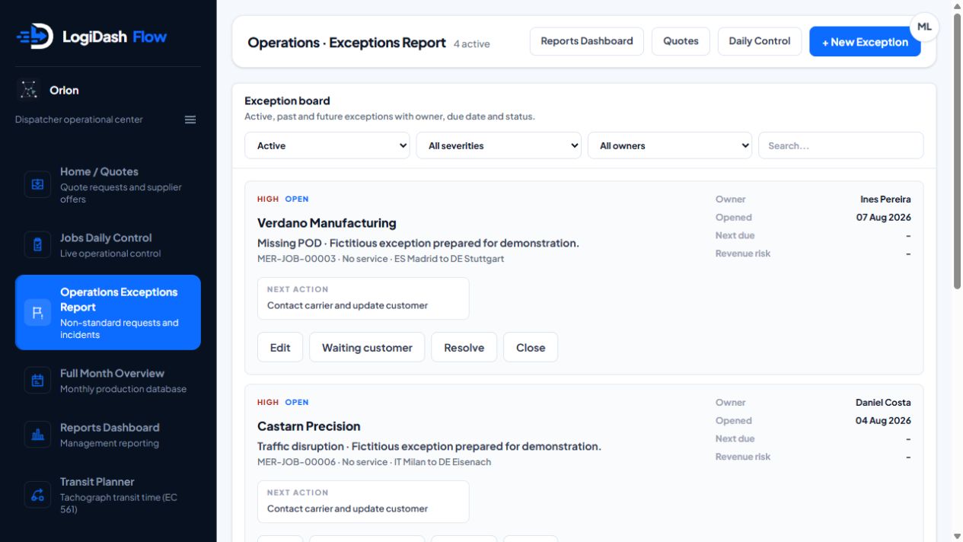Create a new exception
Viewport: 963px width, 542px height.
[865, 42]
